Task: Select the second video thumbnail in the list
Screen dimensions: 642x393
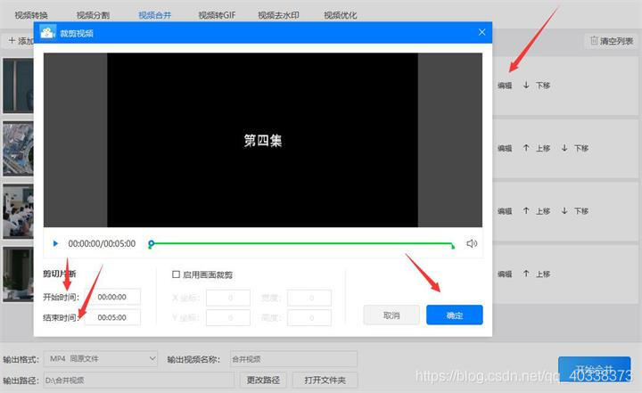Action: point(18,149)
